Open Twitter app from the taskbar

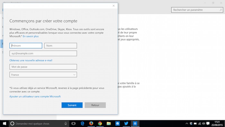coord(126,123)
